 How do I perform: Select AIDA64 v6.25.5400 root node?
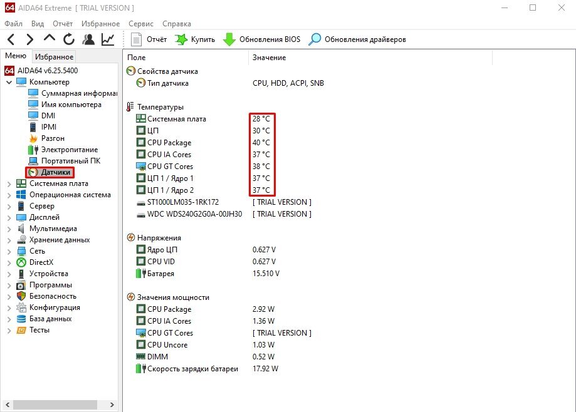click(x=41, y=70)
